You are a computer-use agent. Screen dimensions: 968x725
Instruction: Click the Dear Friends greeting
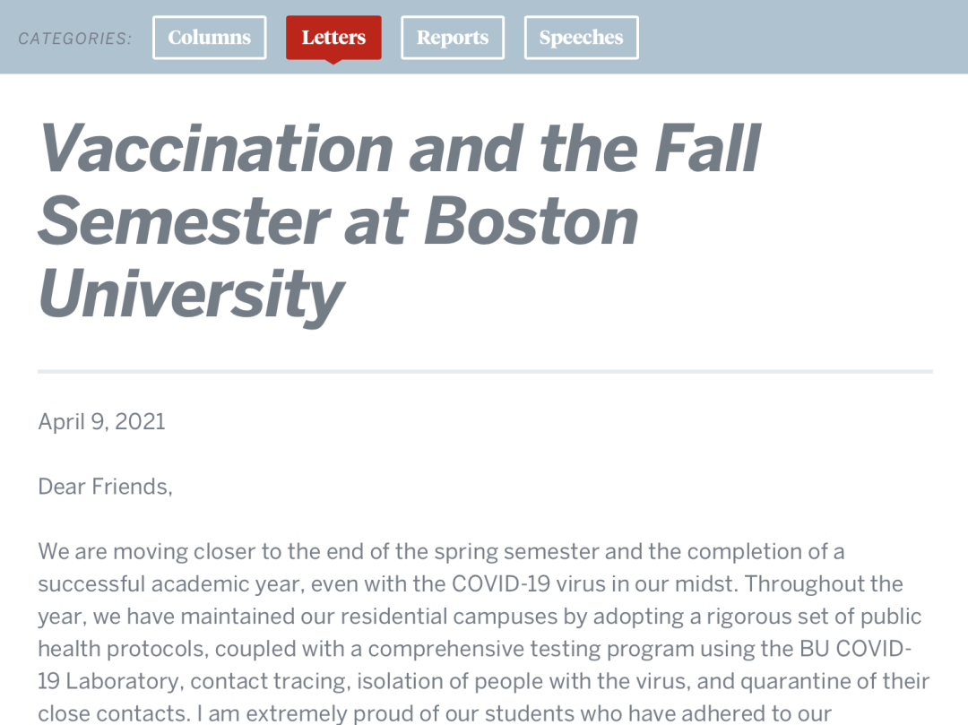coord(105,487)
